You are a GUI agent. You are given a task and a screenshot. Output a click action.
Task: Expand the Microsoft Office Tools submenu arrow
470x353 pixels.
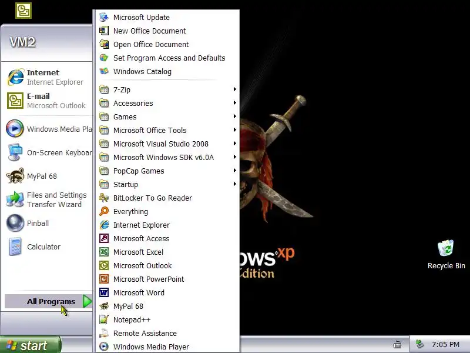[234, 129]
